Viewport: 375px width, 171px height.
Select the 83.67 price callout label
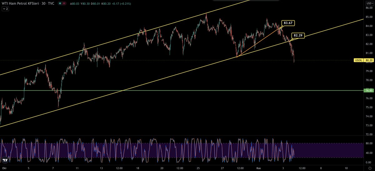click(288, 23)
